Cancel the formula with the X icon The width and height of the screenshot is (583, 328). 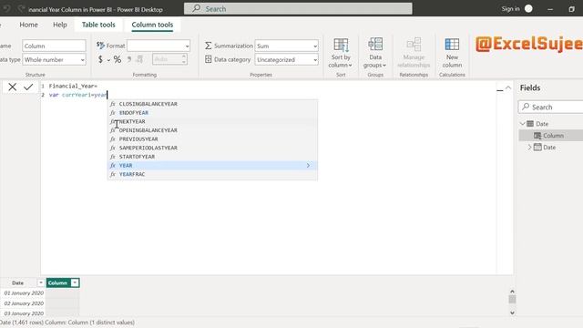click(12, 87)
